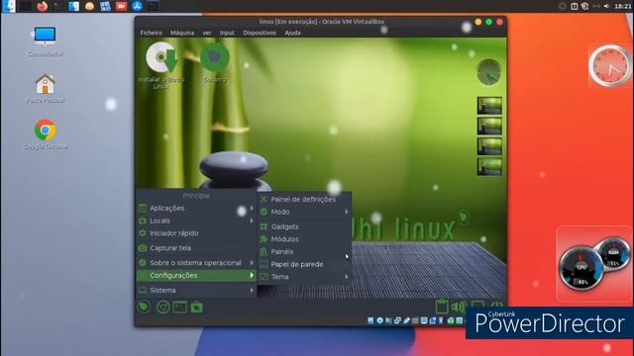Open the green shopping bag icon in shelf
This screenshot has width=634, height=356.
click(x=197, y=308)
